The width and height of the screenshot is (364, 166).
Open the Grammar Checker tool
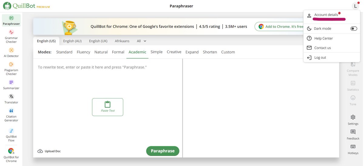[x=11, y=36]
